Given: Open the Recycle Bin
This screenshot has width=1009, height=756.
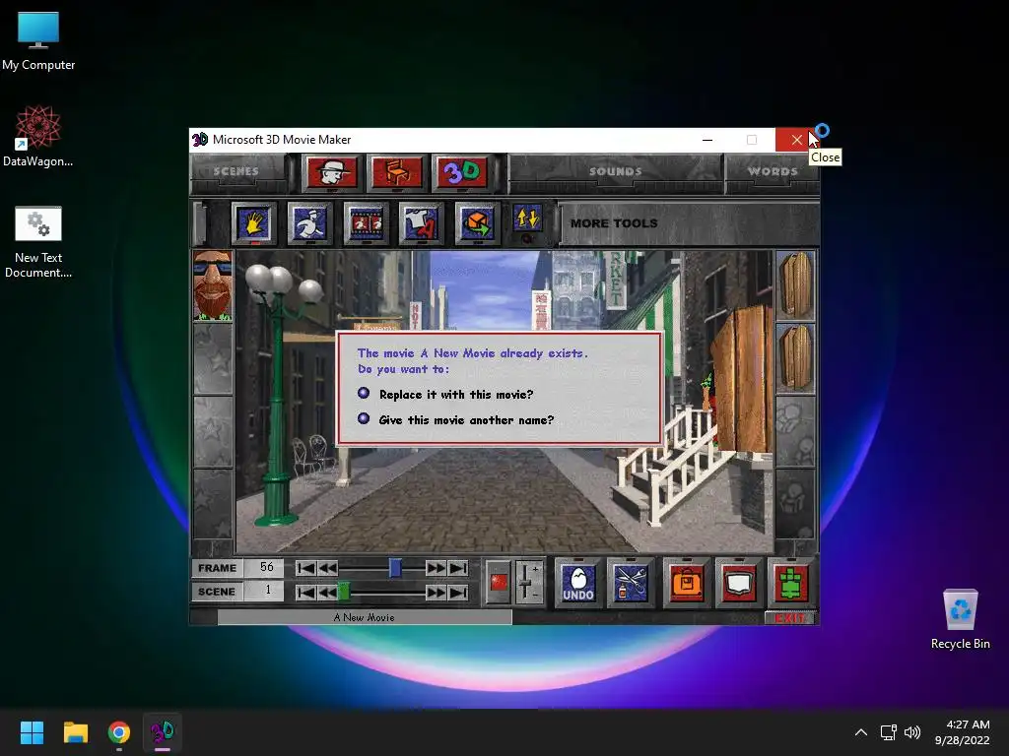Looking at the screenshot, I should point(960,619).
